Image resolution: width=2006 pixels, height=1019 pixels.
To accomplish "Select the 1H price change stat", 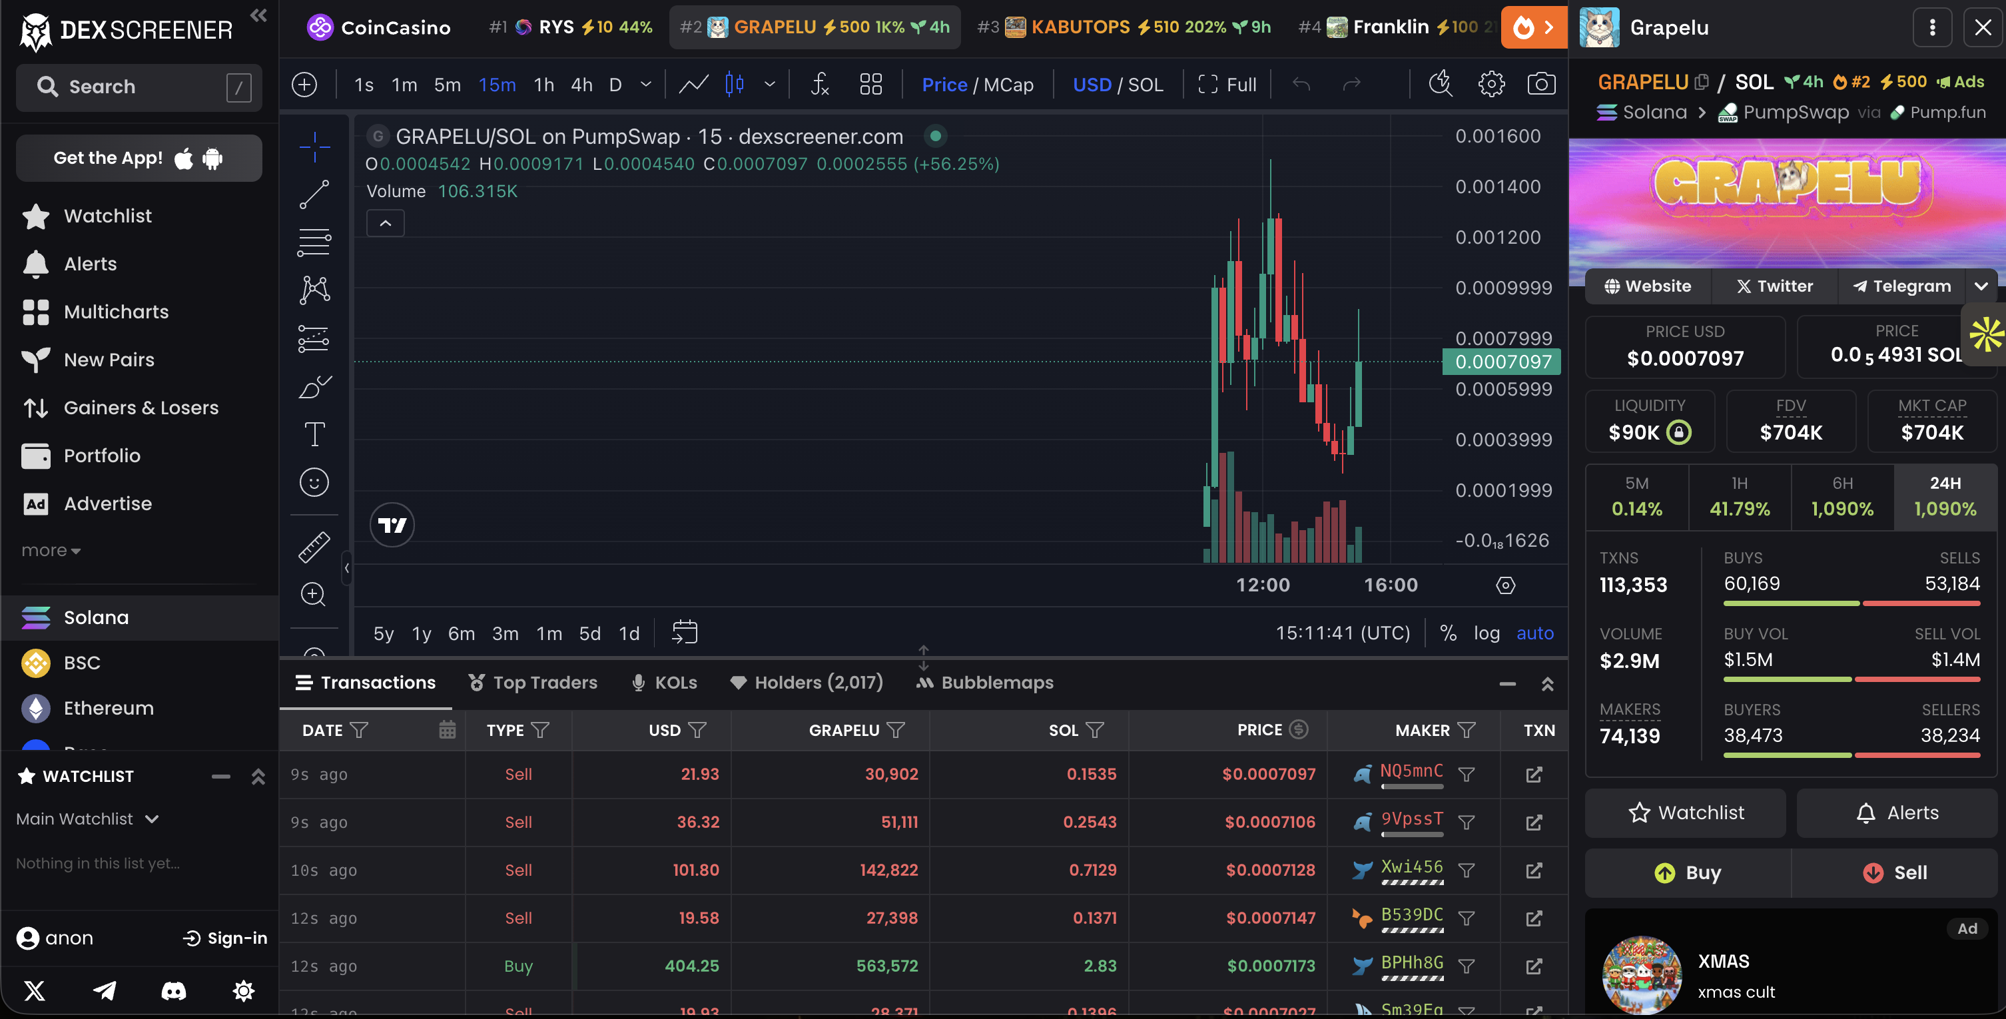I will point(1739,496).
